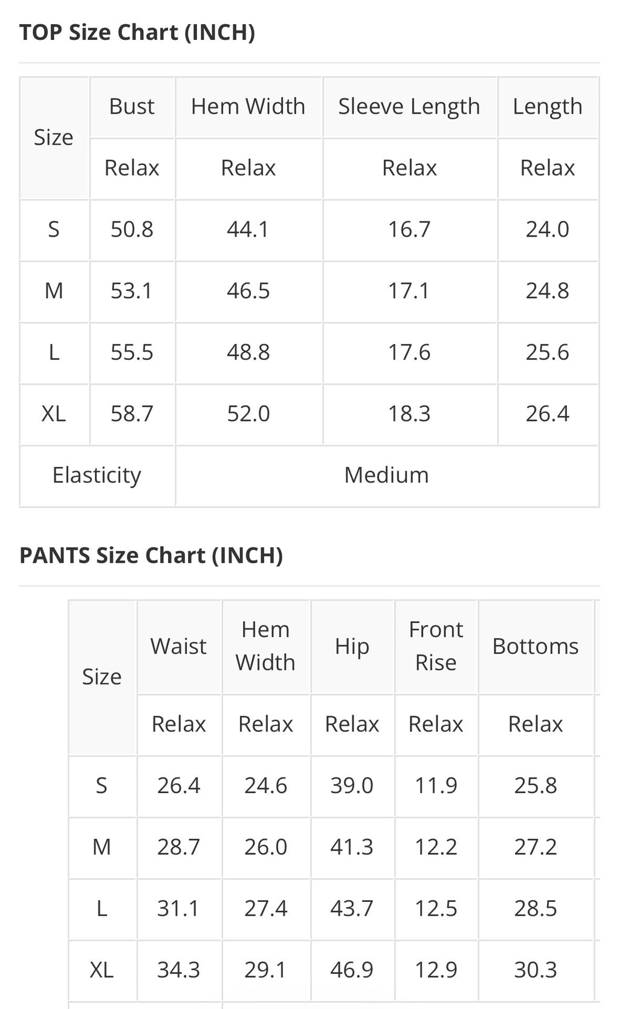The height and width of the screenshot is (1009, 619).
Task: Select pants XL bottoms value 30.3
Action: pyautogui.click(x=536, y=970)
